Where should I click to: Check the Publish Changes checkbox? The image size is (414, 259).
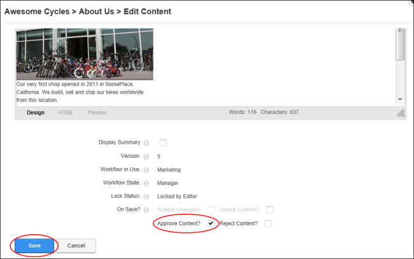pos(211,209)
